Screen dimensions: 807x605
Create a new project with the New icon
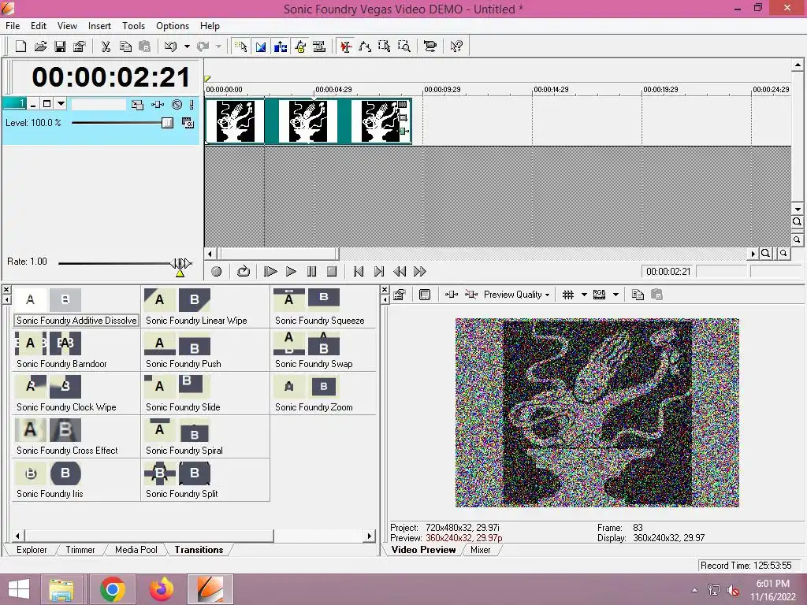coord(20,46)
